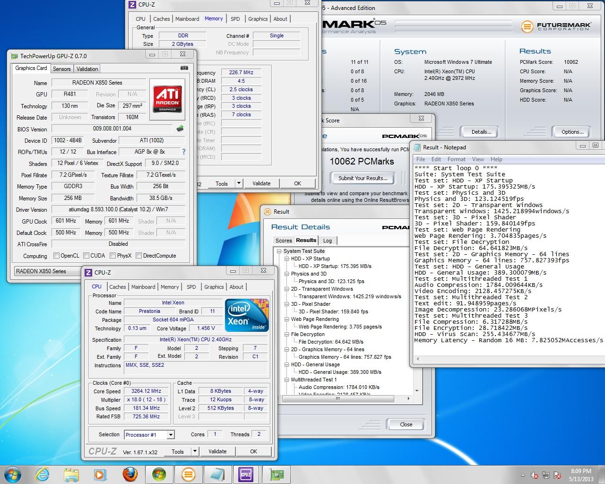
Task: Click the Futuremark Corporation logo
Action: (x=556, y=26)
